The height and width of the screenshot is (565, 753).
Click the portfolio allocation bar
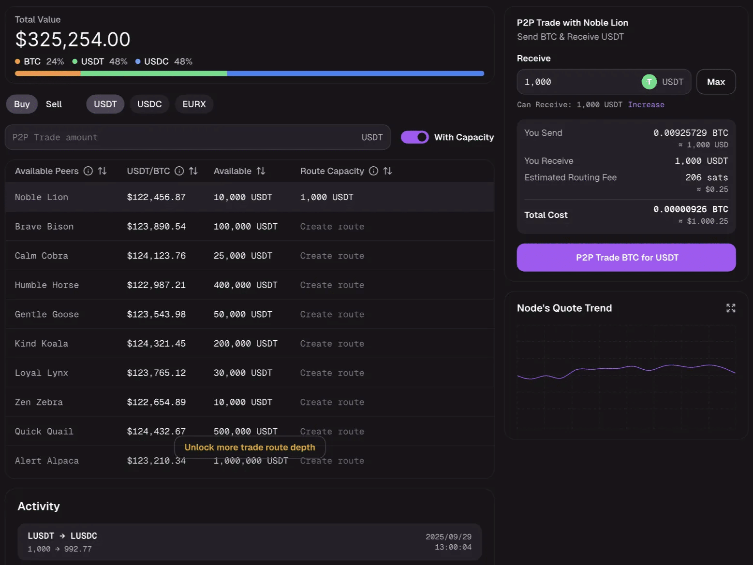click(249, 73)
